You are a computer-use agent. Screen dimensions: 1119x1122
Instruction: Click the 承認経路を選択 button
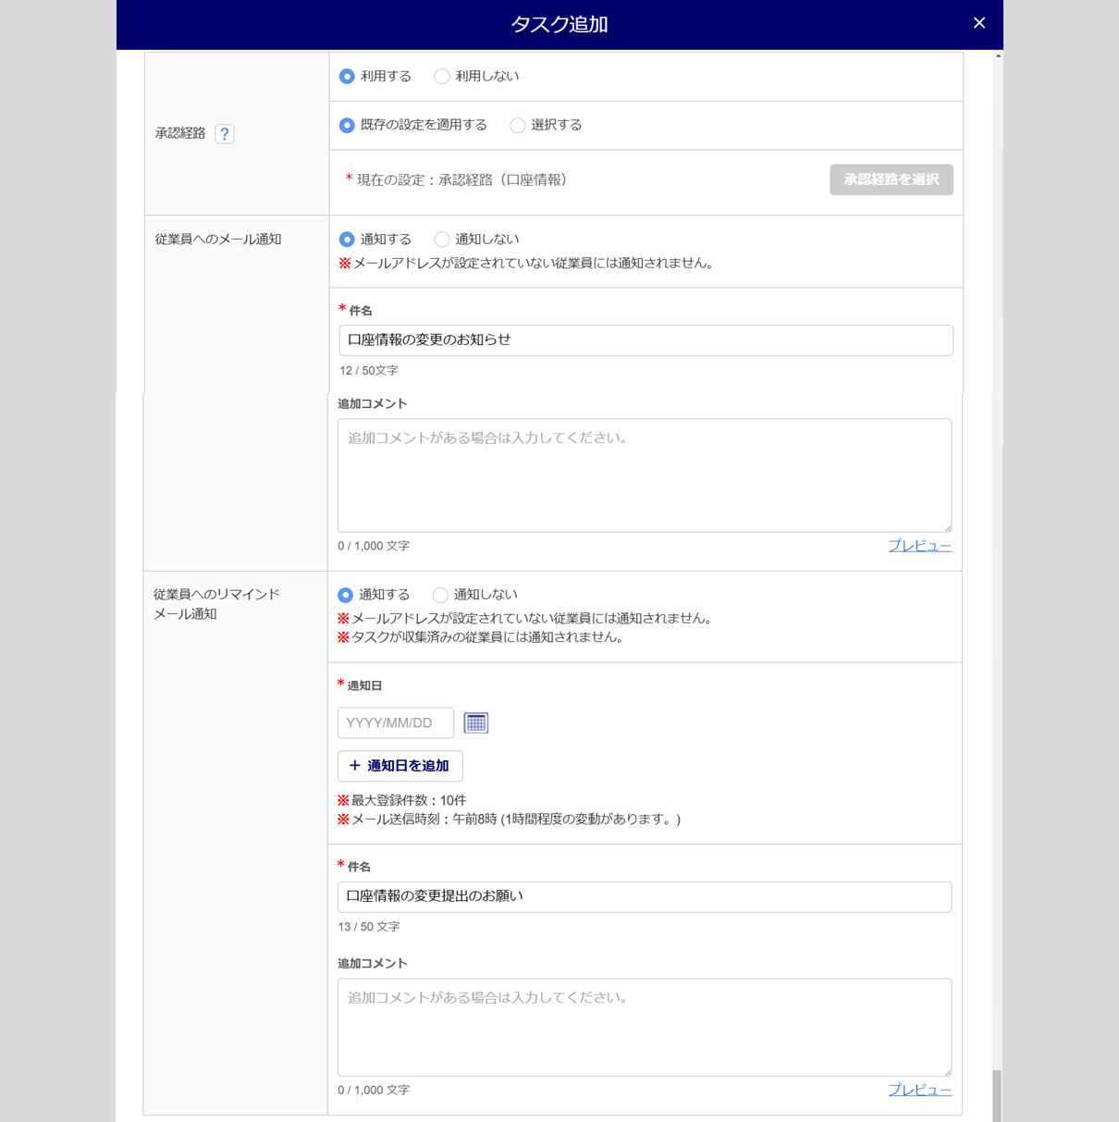(x=891, y=180)
